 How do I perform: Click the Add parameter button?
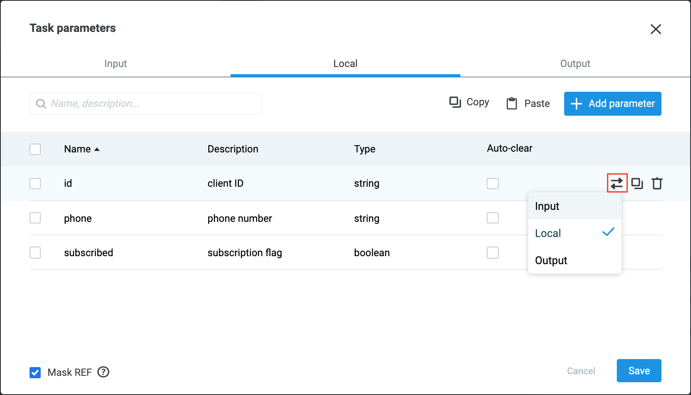pyautogui.click(x=613, y=104)
